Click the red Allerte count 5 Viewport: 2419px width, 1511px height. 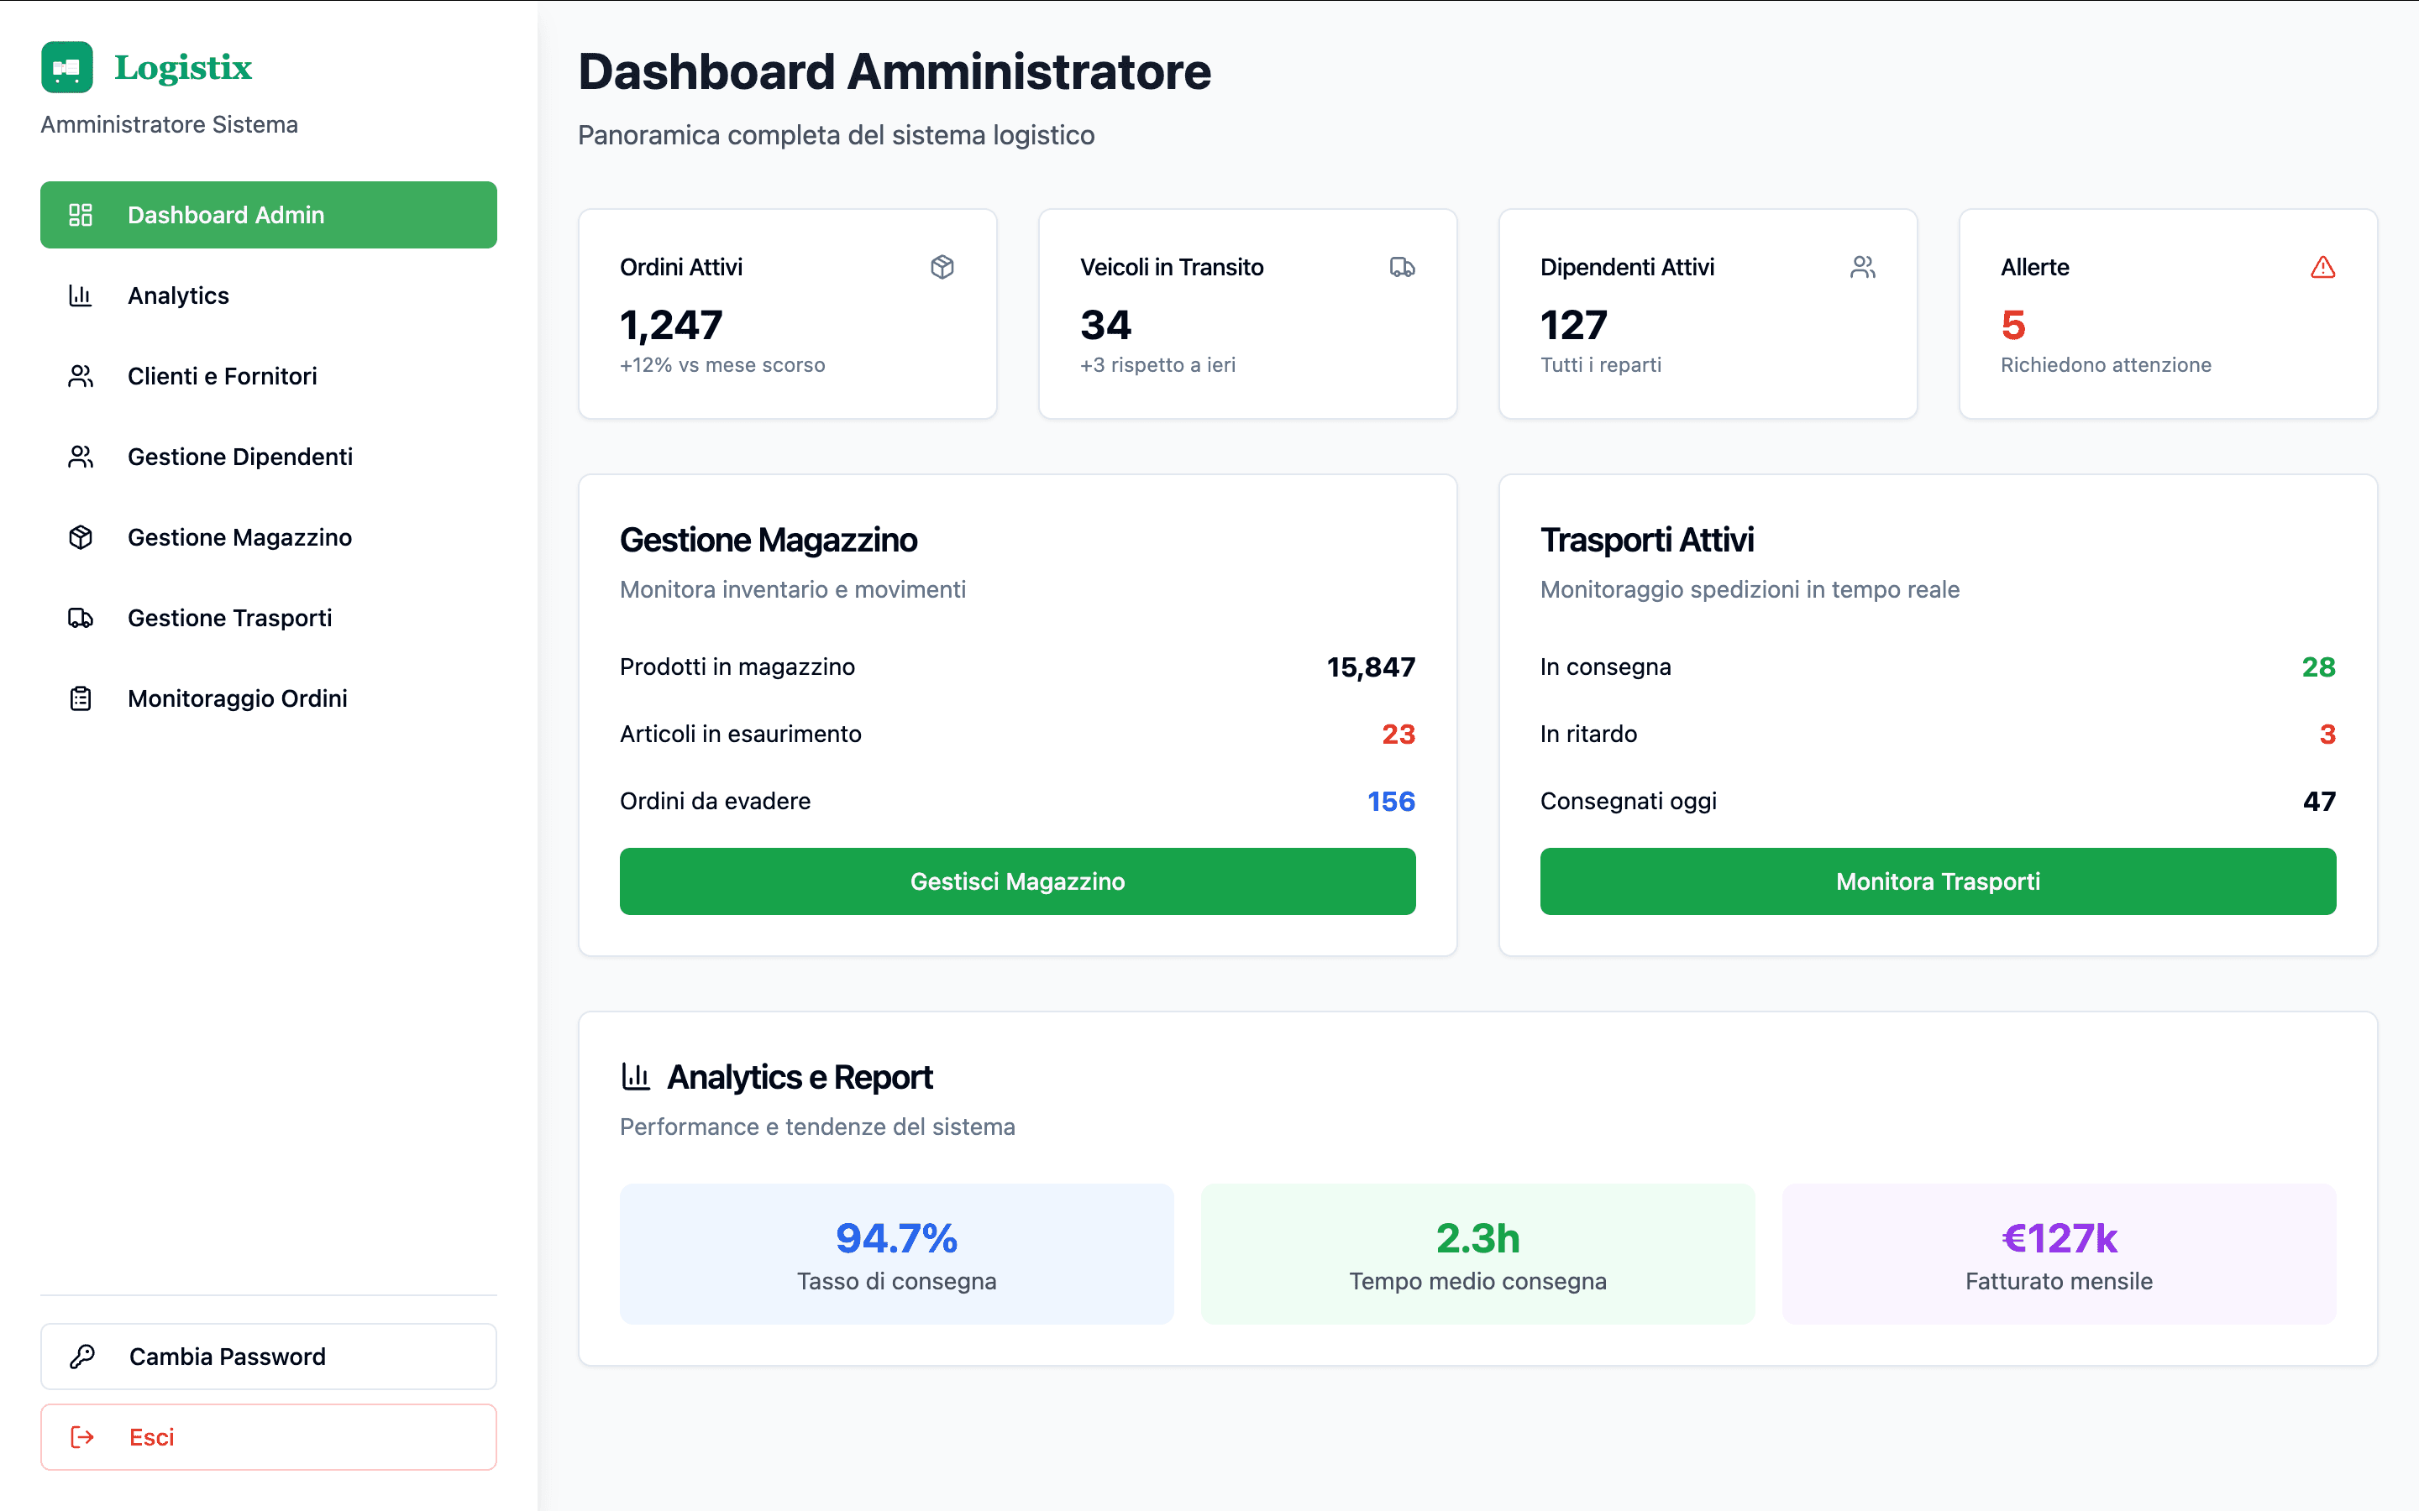pos(2013,325)
